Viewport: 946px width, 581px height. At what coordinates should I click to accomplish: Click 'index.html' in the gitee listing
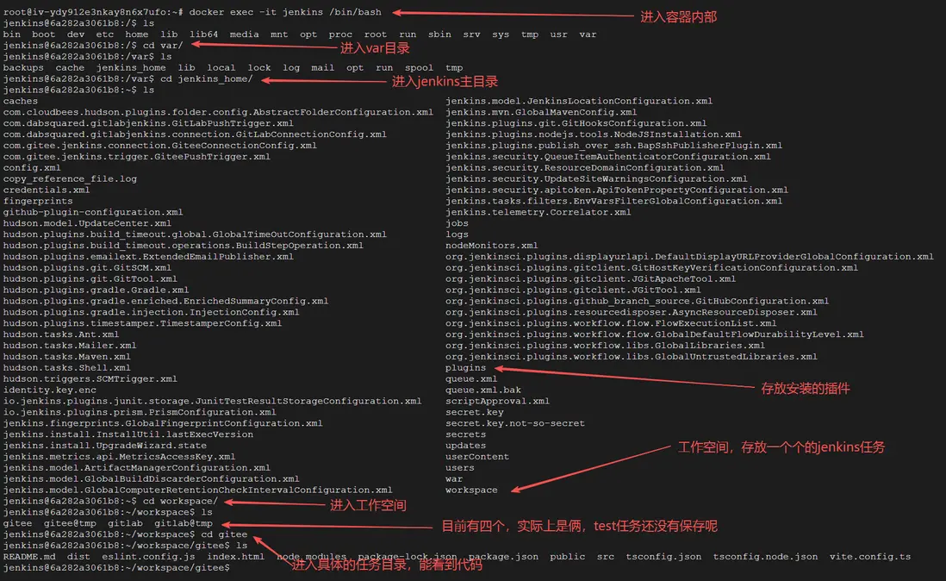pyautogui.click(x=236, y=557)
